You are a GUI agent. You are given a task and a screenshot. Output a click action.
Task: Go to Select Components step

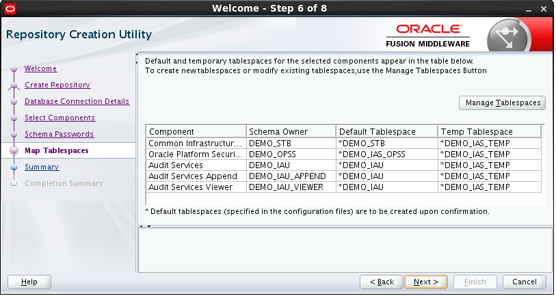(60, 118)
